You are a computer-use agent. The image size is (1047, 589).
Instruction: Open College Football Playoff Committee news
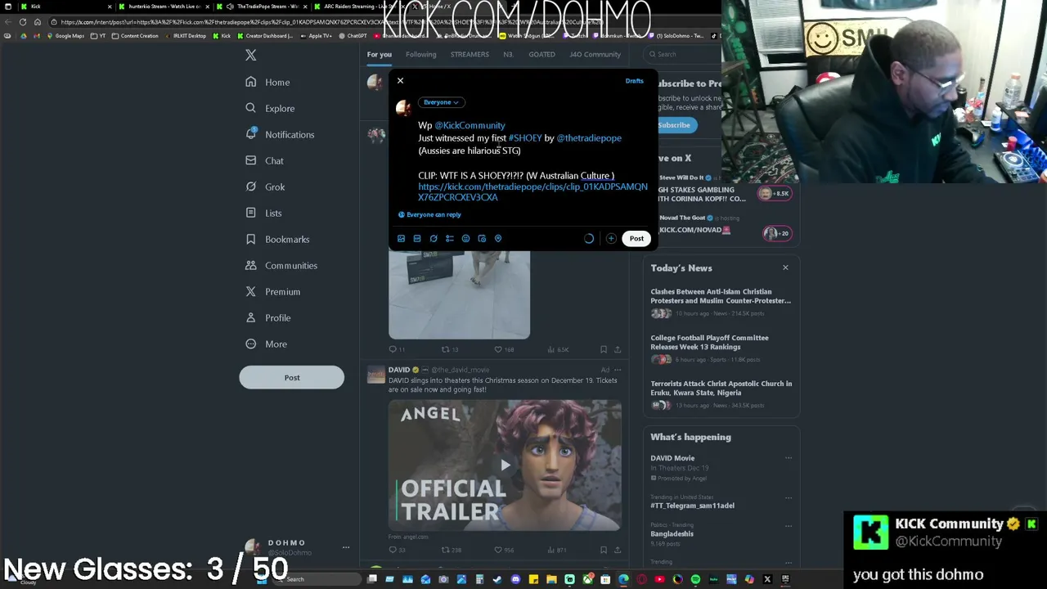coord(709,342)
